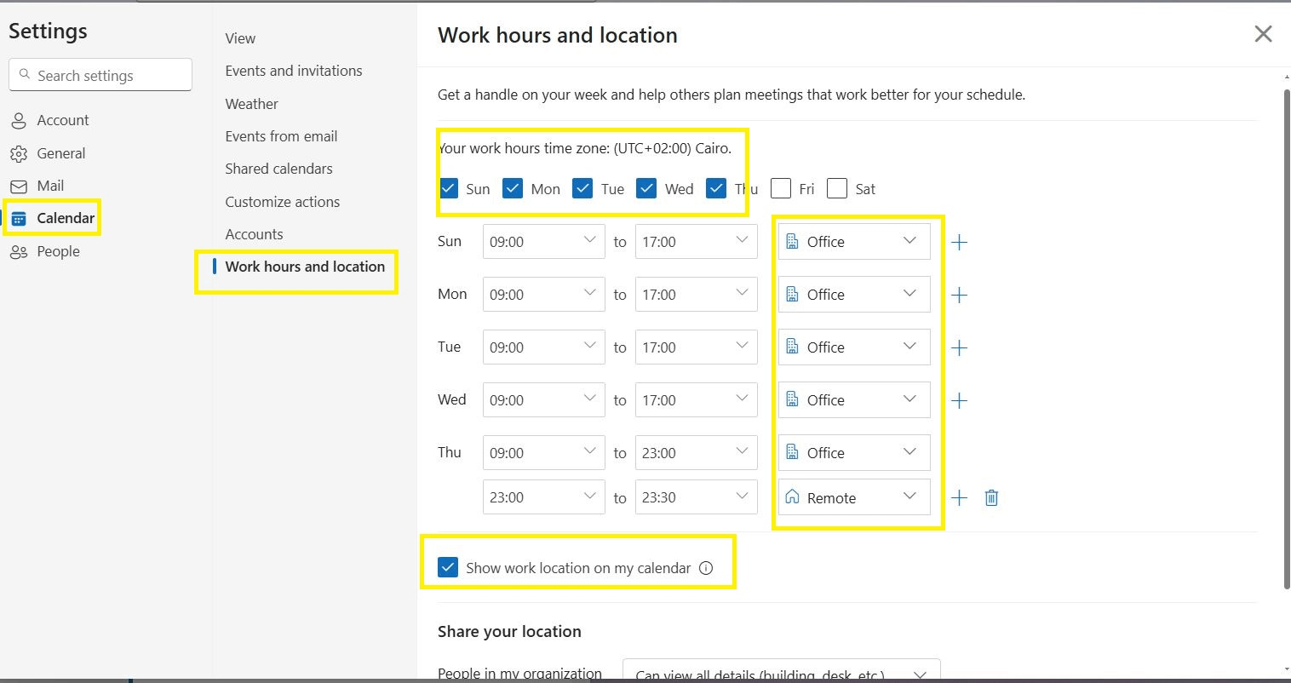Select the Calendar settings category
The image size is (1291, 683).
pyautogui.click(x=52, y=218)
